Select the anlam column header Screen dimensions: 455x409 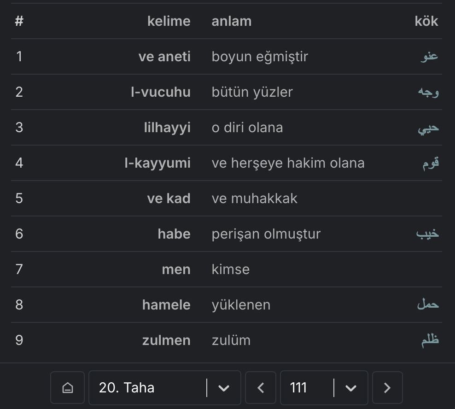231,21
